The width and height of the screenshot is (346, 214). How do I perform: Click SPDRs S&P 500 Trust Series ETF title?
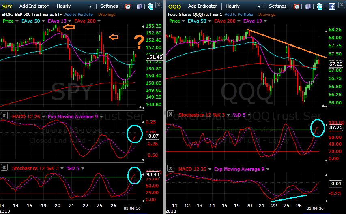point(32,15)
